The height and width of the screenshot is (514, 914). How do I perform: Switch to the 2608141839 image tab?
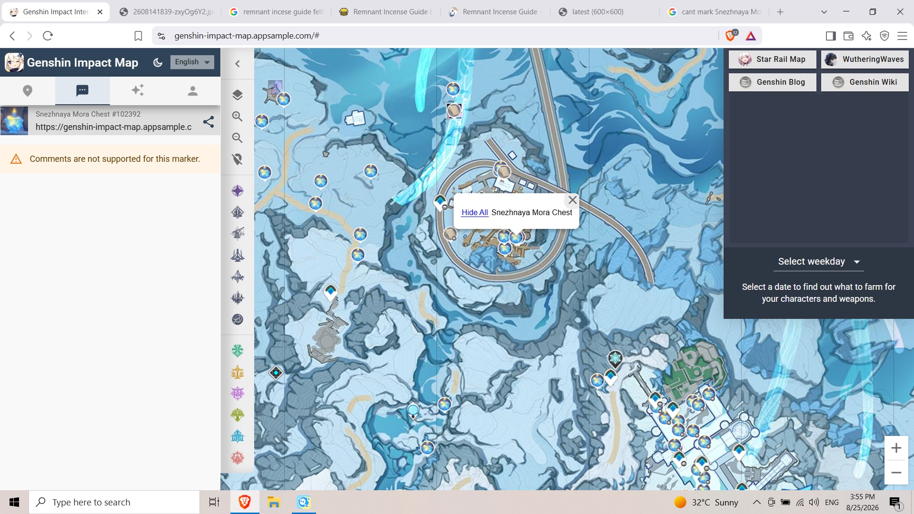(x=167, y=12)
